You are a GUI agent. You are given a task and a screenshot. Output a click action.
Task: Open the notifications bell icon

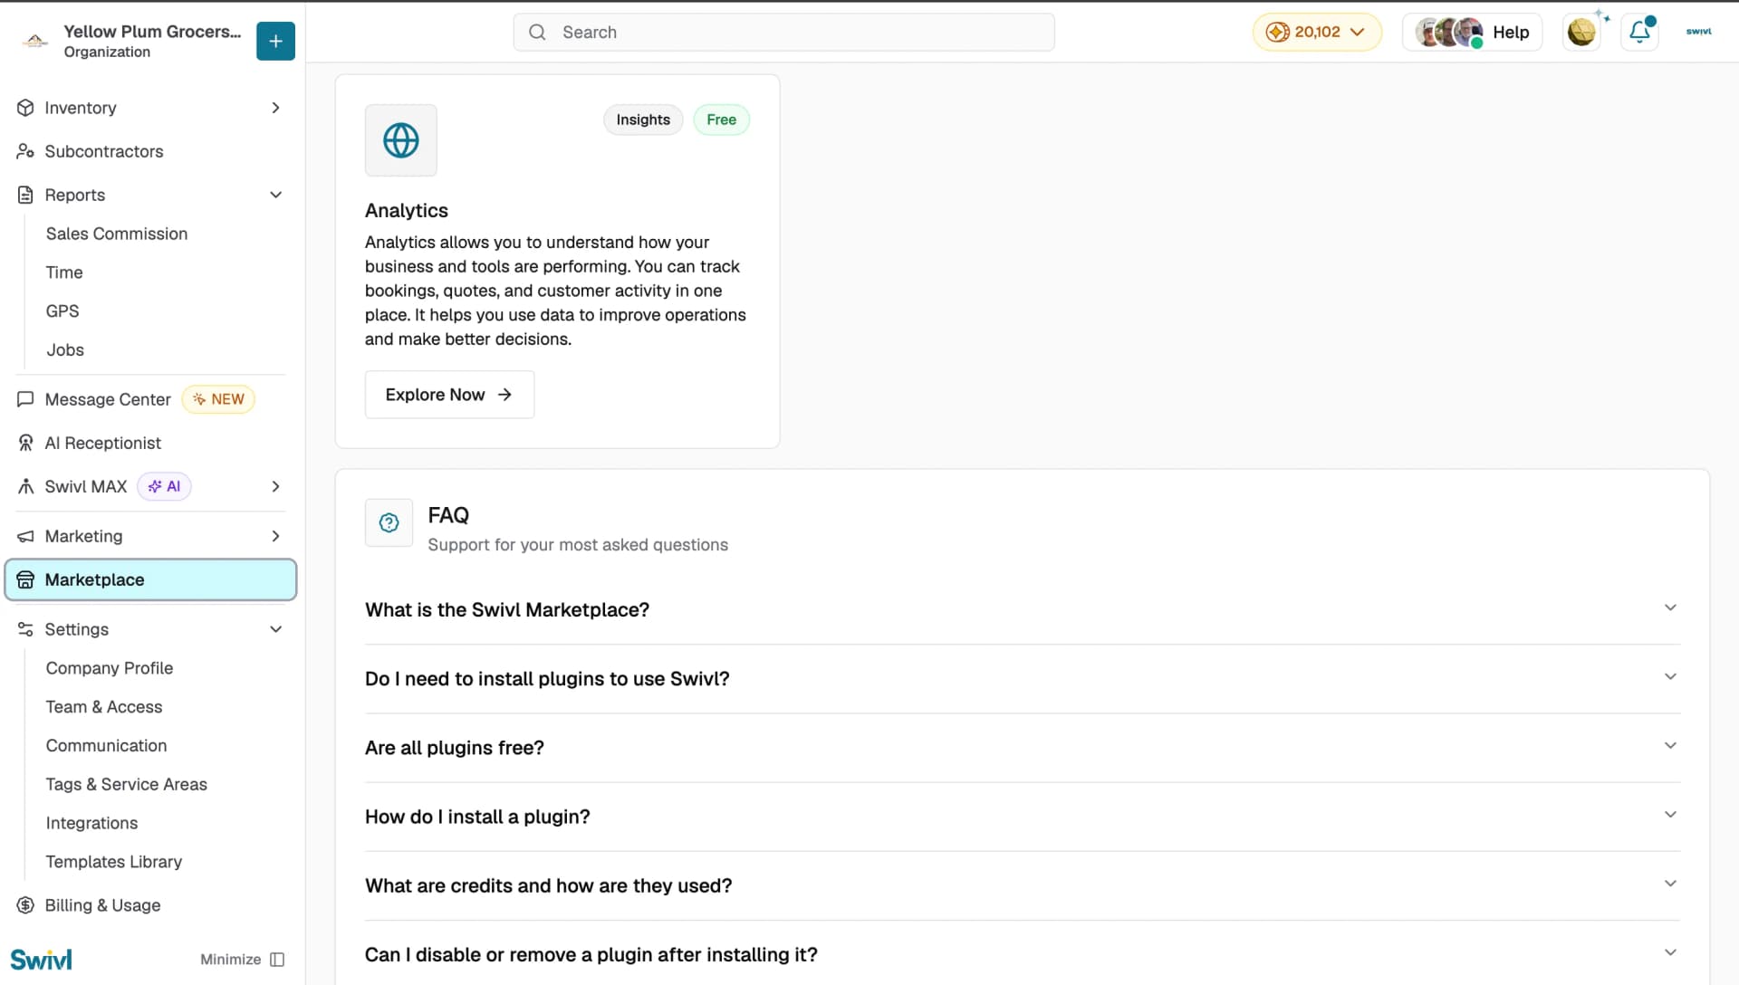point(1639,32)
